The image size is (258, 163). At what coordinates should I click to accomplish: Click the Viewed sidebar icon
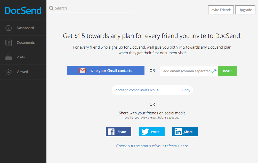[9, 72]
